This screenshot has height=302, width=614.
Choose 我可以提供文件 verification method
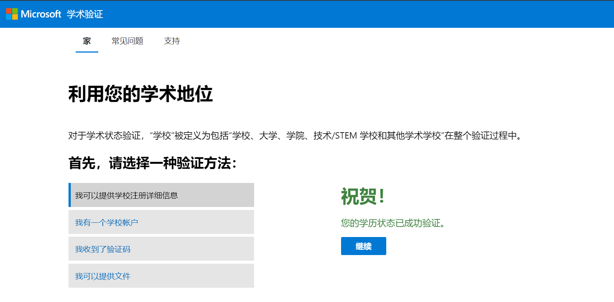pyautogui.click(x=161, y=276)
